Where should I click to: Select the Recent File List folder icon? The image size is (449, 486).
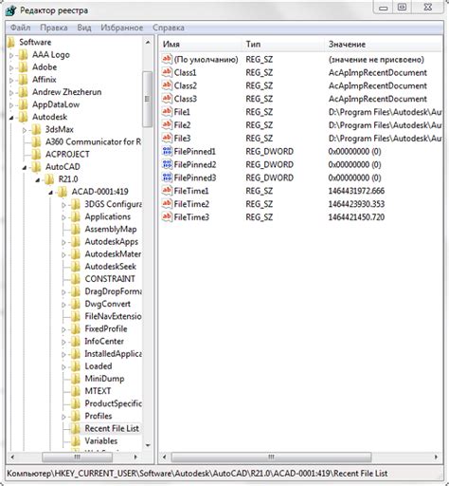(x=75, y=428)
